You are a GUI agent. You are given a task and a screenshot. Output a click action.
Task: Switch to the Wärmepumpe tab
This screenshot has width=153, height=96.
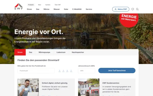(x=44, y=52)
